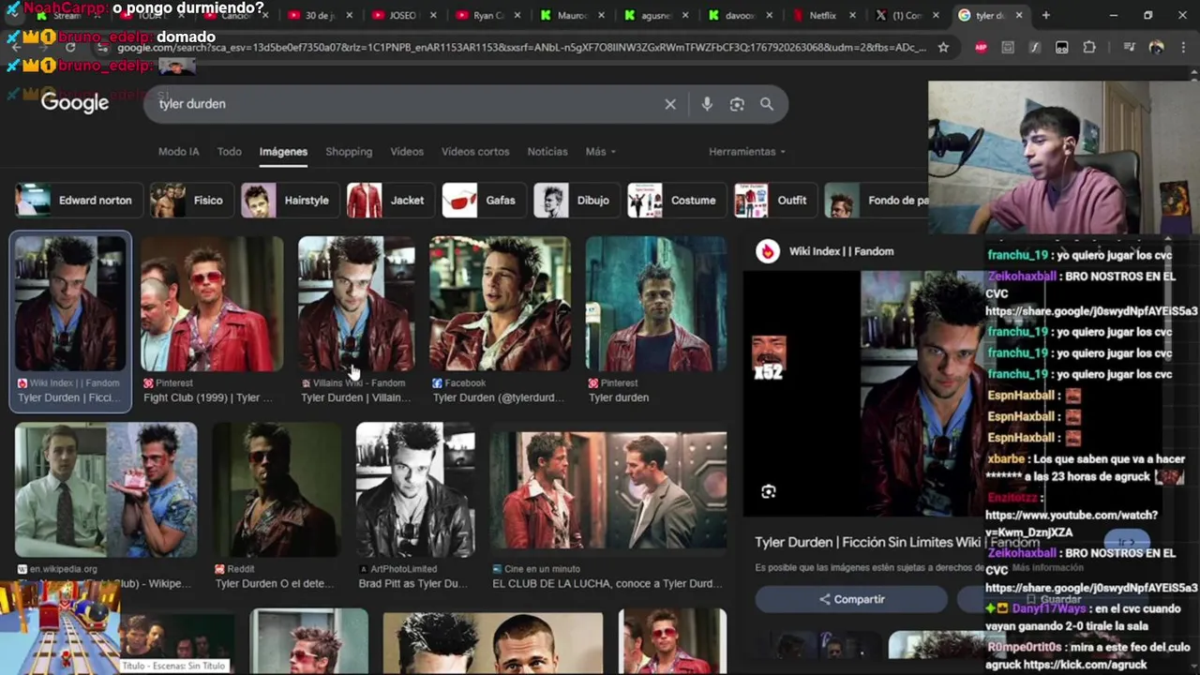
Task: Open Google Lens image search icon
Action: [737, 104]
